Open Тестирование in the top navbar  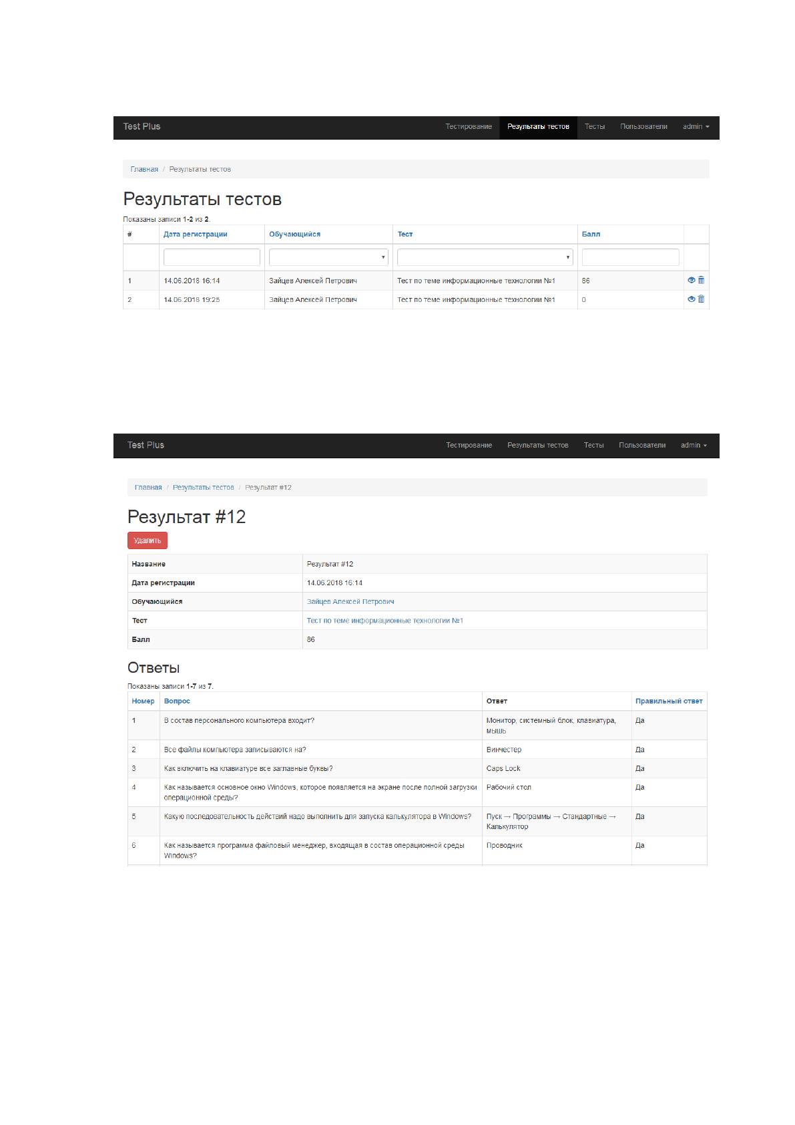tap(469, 126)
